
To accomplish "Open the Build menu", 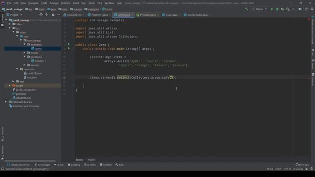I will coord(76,3).
